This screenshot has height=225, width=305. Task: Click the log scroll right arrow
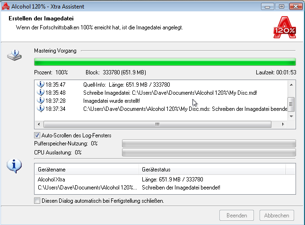pyautogui.click(x=283, y=124)
